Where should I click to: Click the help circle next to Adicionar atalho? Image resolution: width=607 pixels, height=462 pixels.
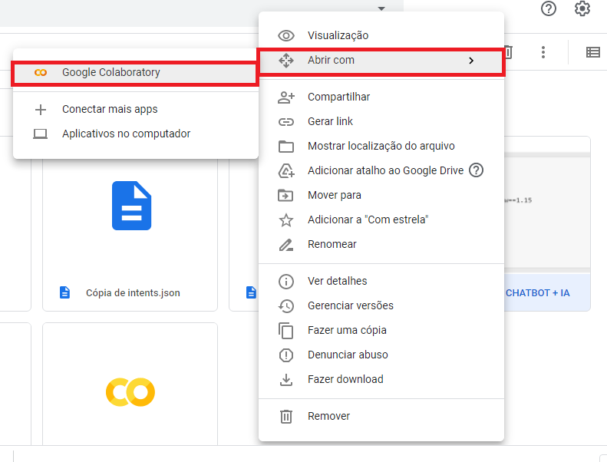coord(476,170)
